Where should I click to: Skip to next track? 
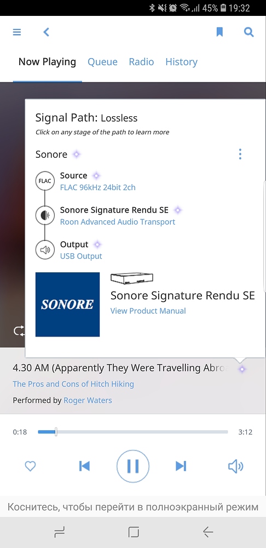(181, 466)
